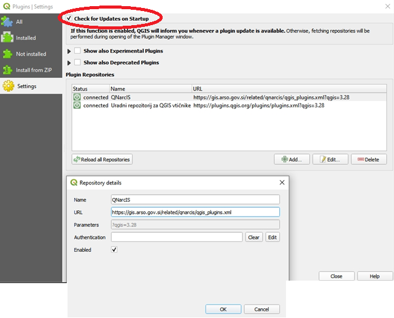Click the repository Name input field

coord(195,200)
